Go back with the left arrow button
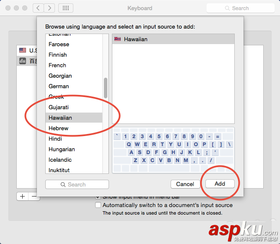This screenshot has width=280, height=244. tap(38, 8)
